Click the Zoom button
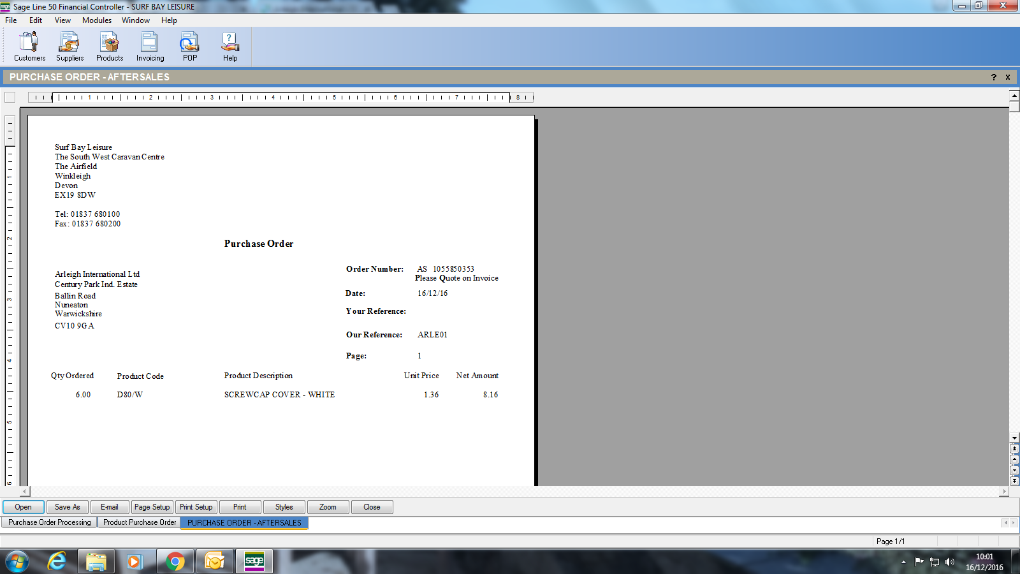 coord(328,507)
